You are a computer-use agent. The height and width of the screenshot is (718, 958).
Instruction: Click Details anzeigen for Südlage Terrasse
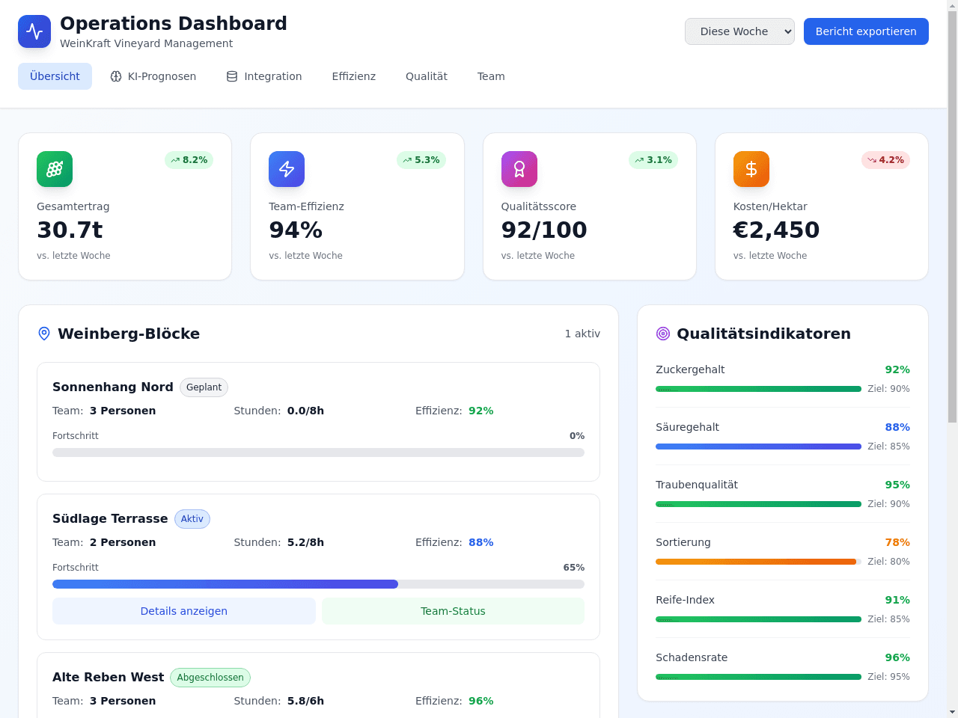pos(184,611)
